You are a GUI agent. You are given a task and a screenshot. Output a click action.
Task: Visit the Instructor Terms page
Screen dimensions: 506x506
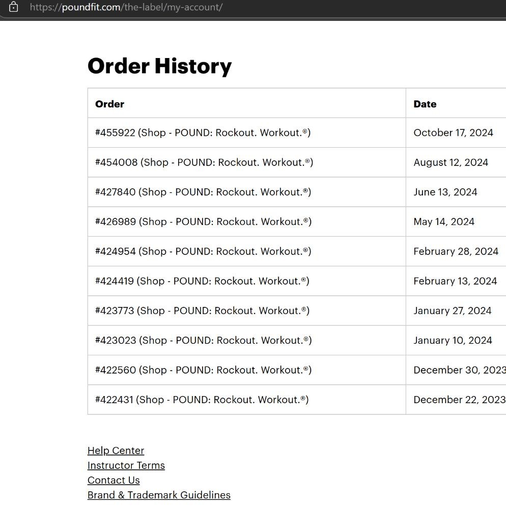[126, 465]
